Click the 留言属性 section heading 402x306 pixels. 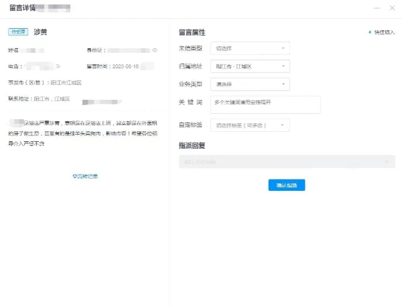coord(192,32)
